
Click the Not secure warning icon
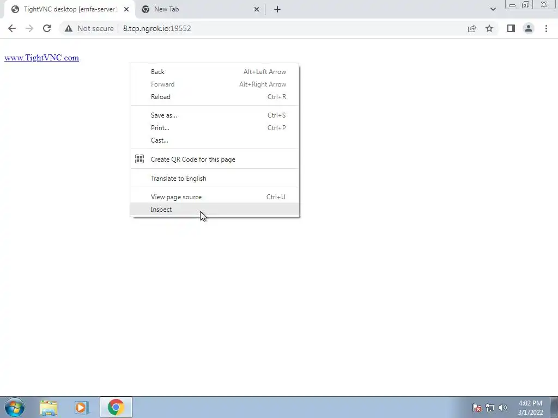(x=69, y=28)
